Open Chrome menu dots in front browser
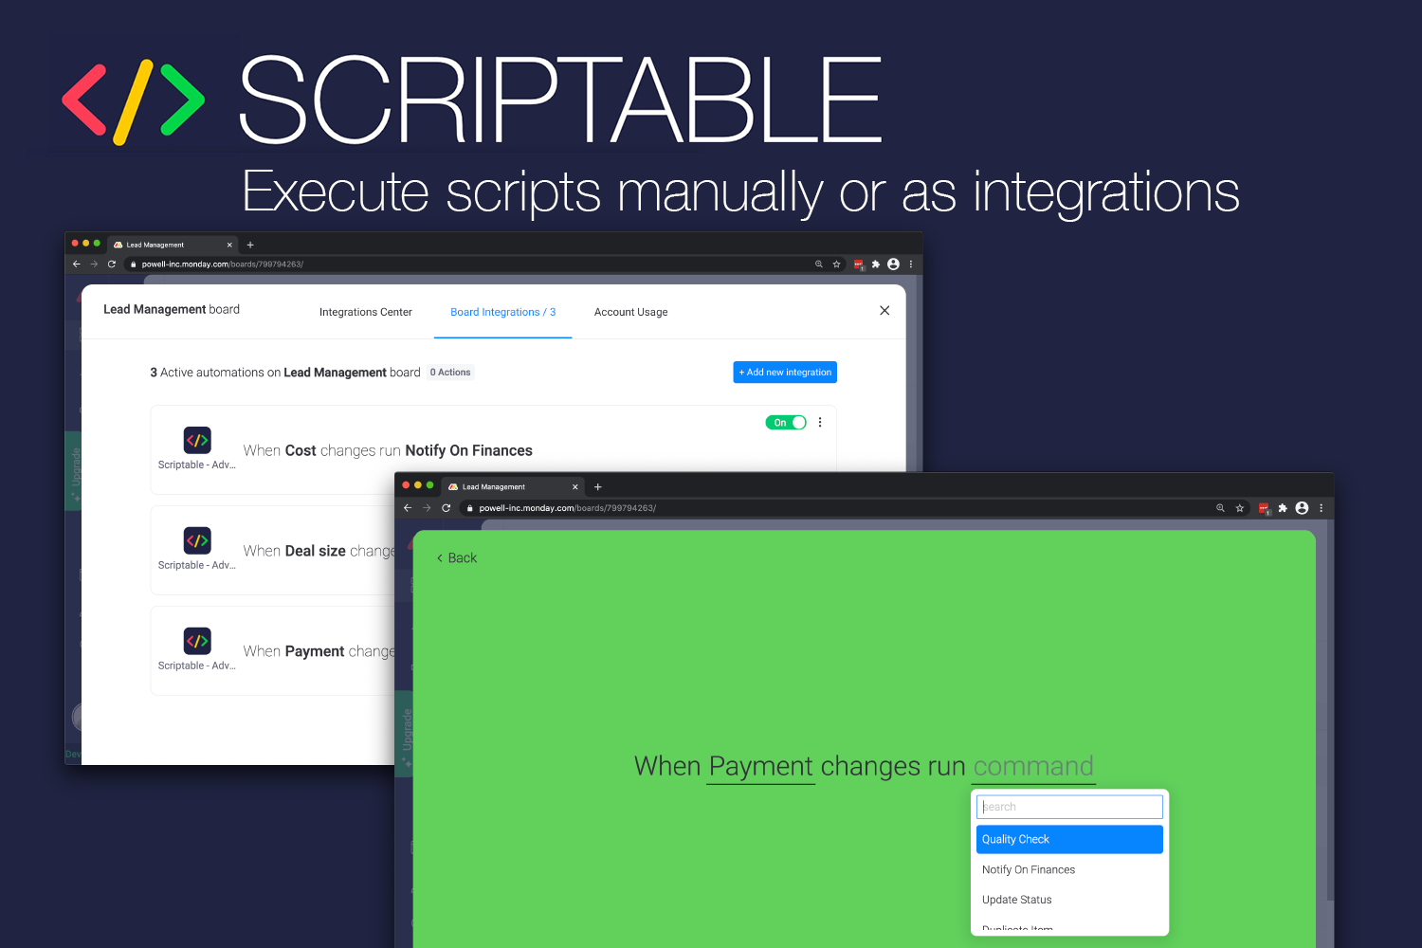Image resolution: width=1422 pixels, height=948 pixels. pyautogui.click(x=1321, y=508)
